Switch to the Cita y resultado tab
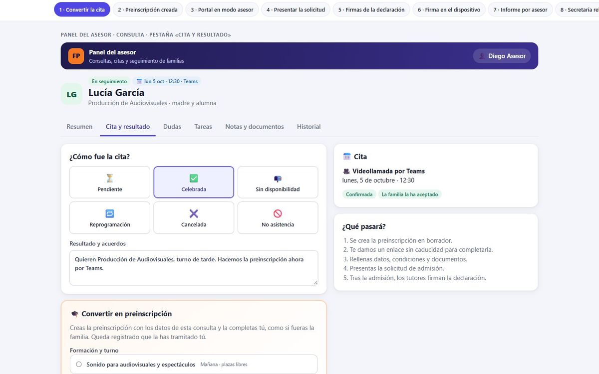 tap(128, 127)
